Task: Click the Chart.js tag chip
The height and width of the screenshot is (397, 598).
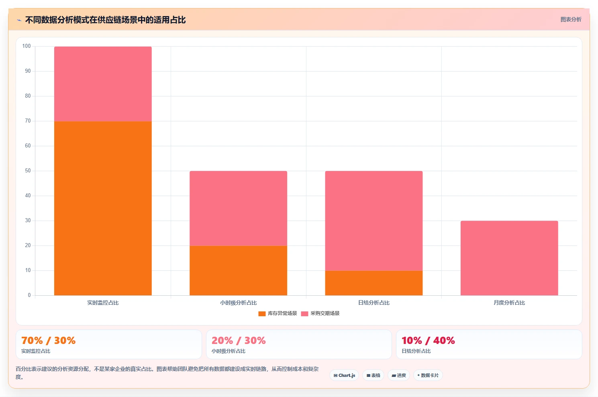Action: click(344, 375)
